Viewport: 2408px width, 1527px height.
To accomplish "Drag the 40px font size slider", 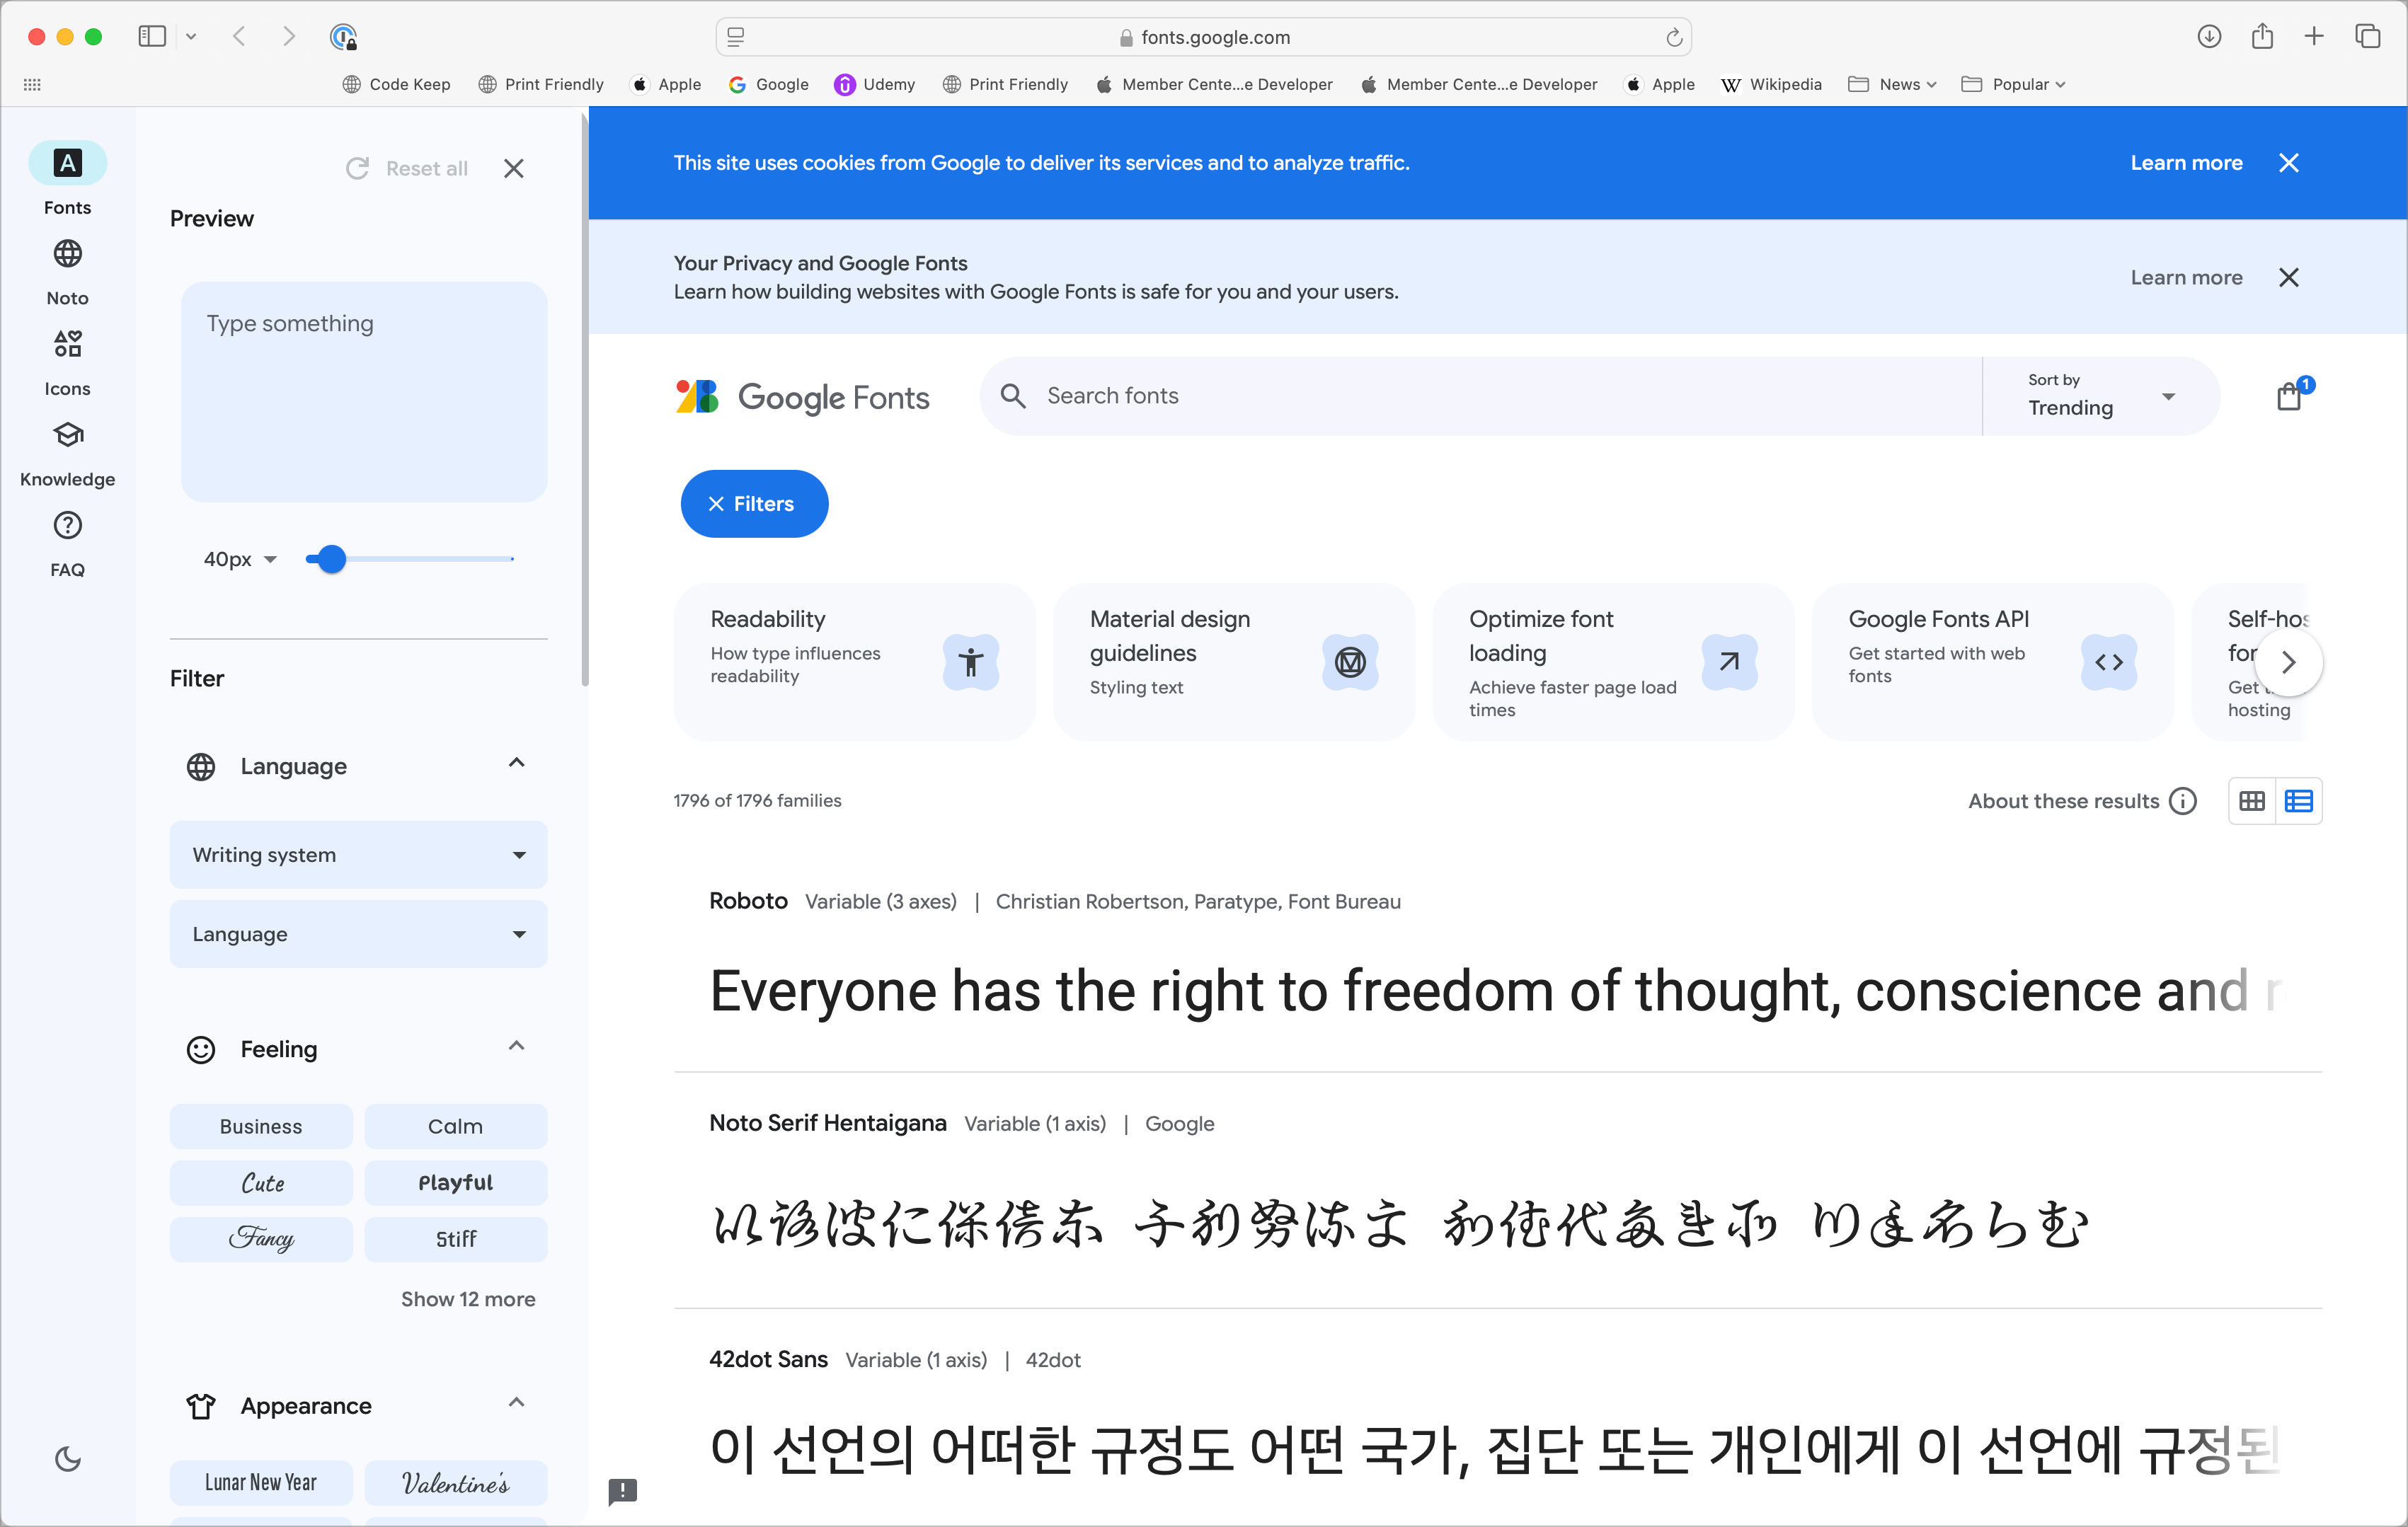I will click(328, 558).
